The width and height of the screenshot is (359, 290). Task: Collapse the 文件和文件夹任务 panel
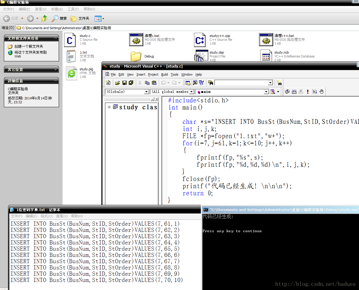[x=56, y=38]
